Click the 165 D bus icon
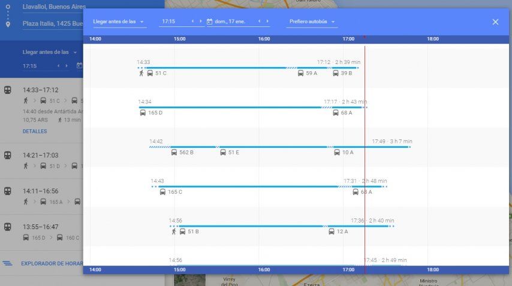The image size is (512, 286). coord(143,112)
